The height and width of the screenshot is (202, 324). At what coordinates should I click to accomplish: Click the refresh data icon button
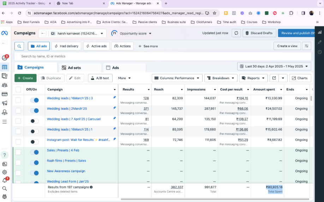236,33
